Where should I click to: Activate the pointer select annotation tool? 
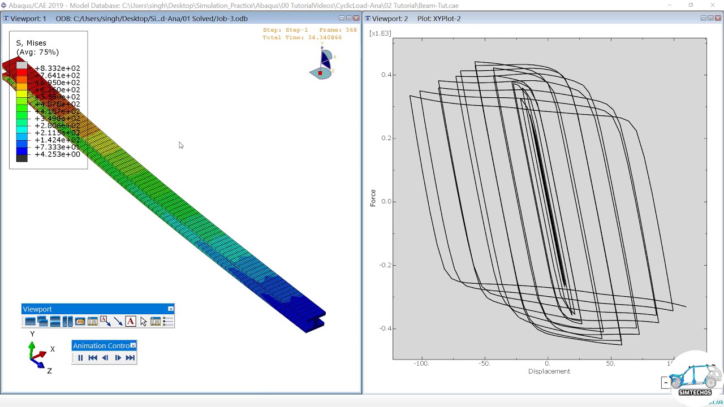(x=143, y=322)
